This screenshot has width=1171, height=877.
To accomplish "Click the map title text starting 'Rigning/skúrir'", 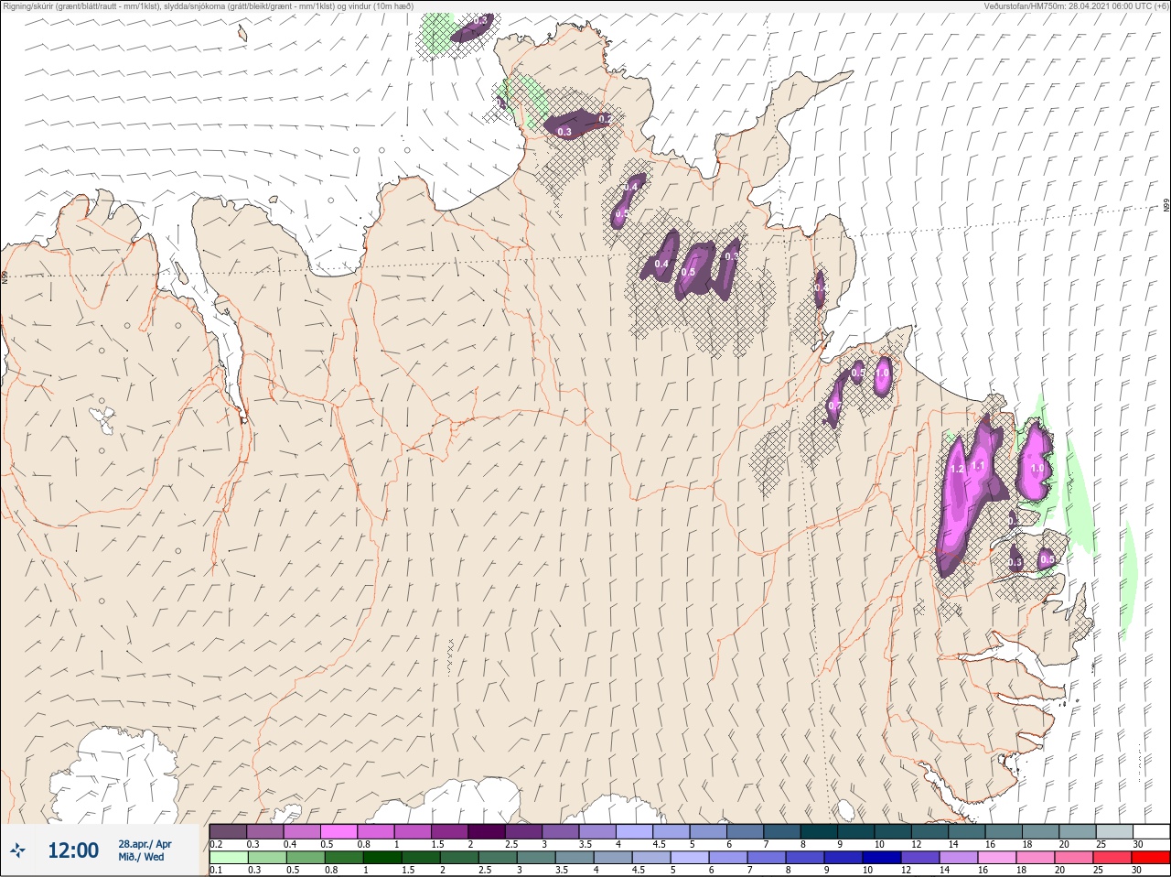I will pos(209,6).
